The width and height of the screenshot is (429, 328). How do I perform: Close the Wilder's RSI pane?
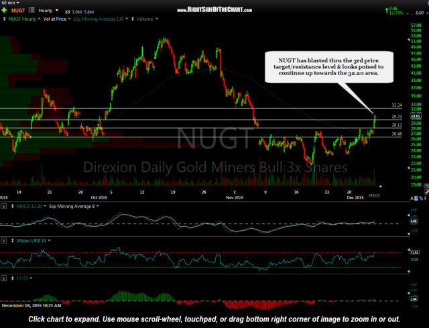3,241
